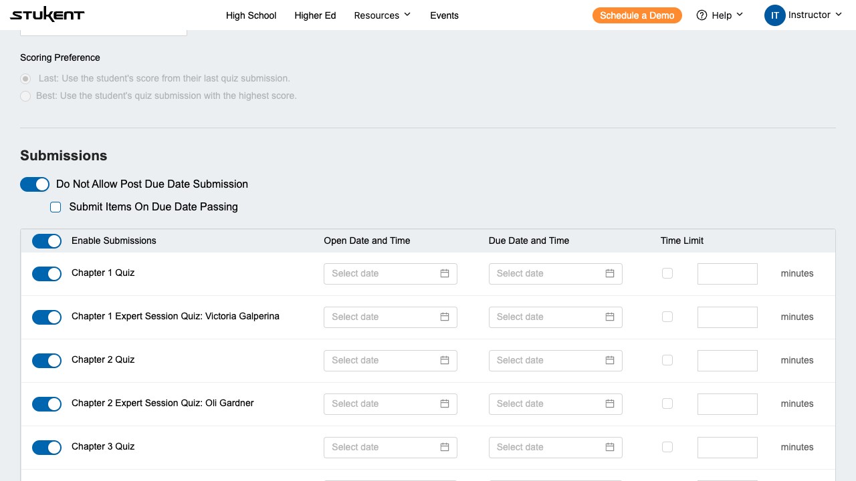Select Best scoring preference radio button

(x=25, y=96)
